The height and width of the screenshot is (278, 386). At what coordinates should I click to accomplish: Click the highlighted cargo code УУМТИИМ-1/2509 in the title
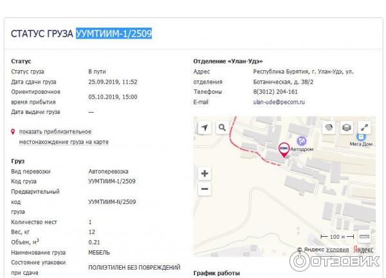coord(114,33)
